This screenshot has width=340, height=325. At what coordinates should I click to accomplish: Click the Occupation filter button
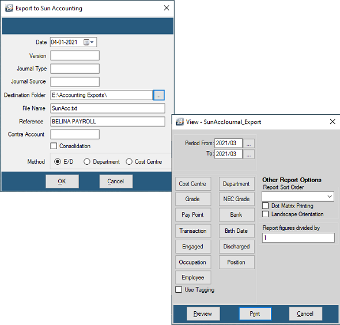click(x=193, y=262)
